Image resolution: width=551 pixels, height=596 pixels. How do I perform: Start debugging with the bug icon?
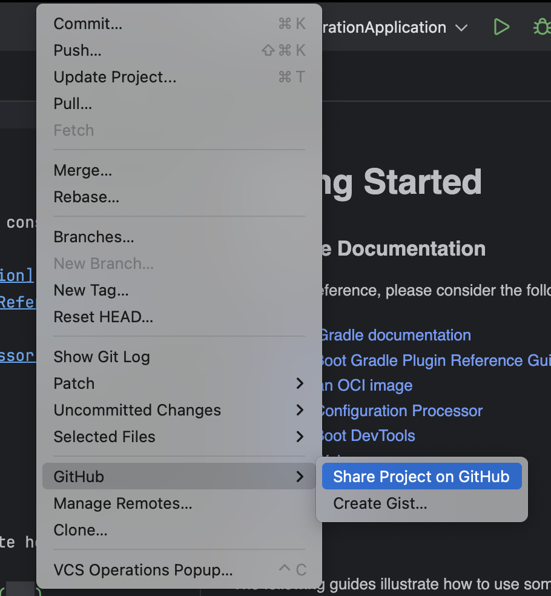coord(542,27)
